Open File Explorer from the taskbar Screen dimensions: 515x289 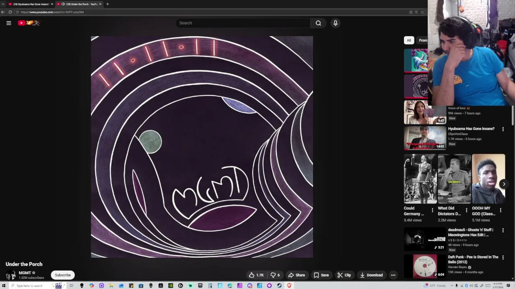point(111,285)
